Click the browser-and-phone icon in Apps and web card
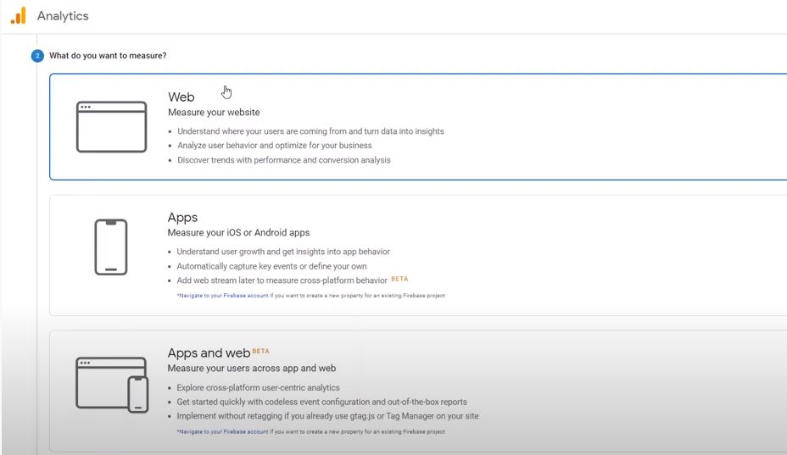The height and width of the screenshot is (455, 787). coord(112,385)
